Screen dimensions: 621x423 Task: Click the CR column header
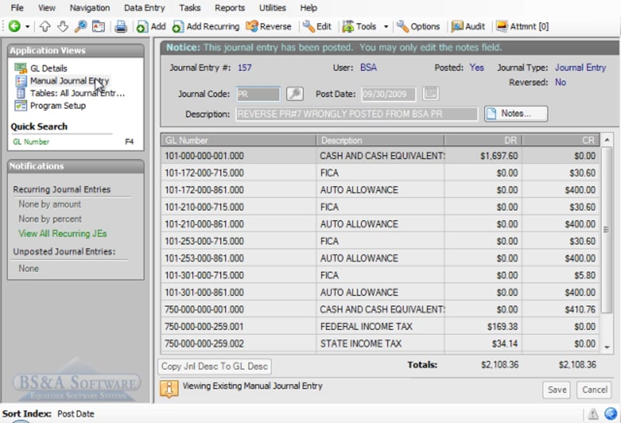(560, 140)
